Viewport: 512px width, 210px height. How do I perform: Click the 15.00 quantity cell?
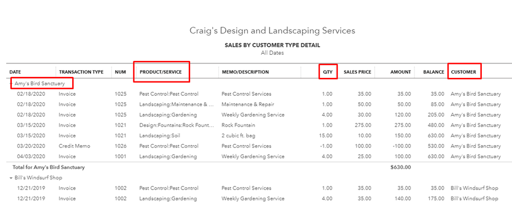coord(325,136)
